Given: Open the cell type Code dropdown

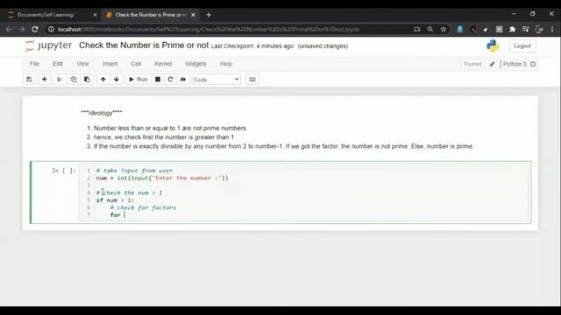Looking at the screenshot, I should pyautogui.click(x=217, y=80).
